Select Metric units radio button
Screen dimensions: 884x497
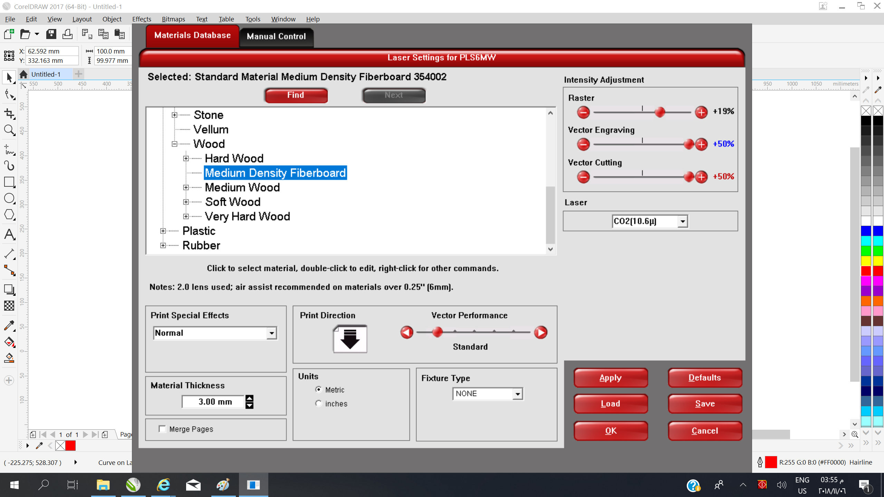(x=318, y=389)
